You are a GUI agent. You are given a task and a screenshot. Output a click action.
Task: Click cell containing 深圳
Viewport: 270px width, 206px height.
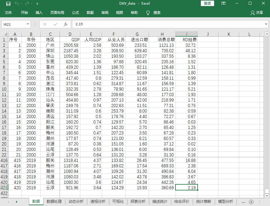50,51
